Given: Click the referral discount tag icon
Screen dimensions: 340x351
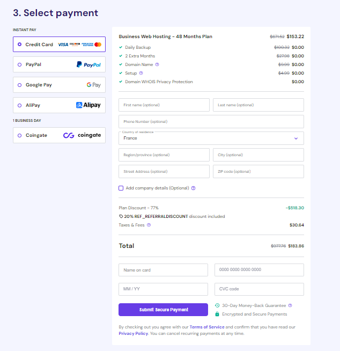Looking at the screenshot, I should [x=121, y=216].
